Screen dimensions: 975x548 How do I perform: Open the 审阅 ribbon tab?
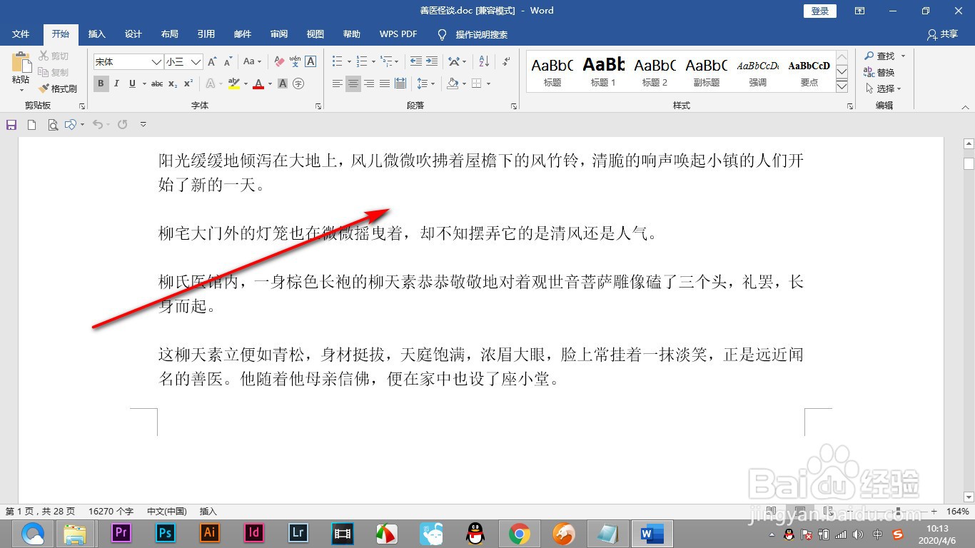pyautogui.click(x=278, y=34)
